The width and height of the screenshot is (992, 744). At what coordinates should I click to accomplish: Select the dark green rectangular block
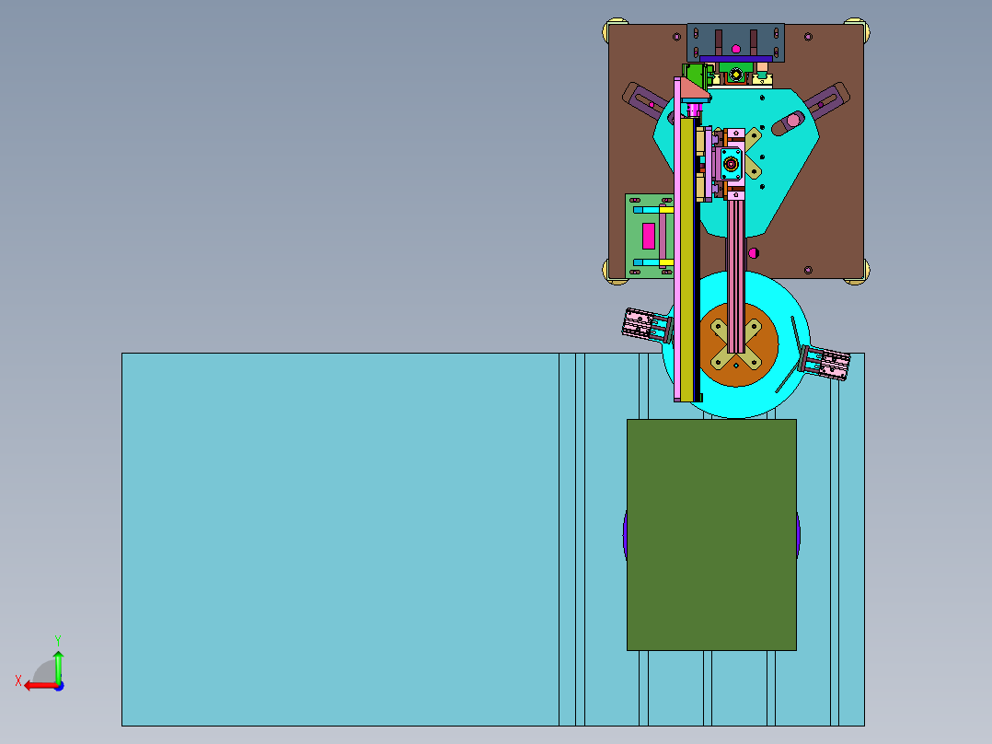point(711,534)
